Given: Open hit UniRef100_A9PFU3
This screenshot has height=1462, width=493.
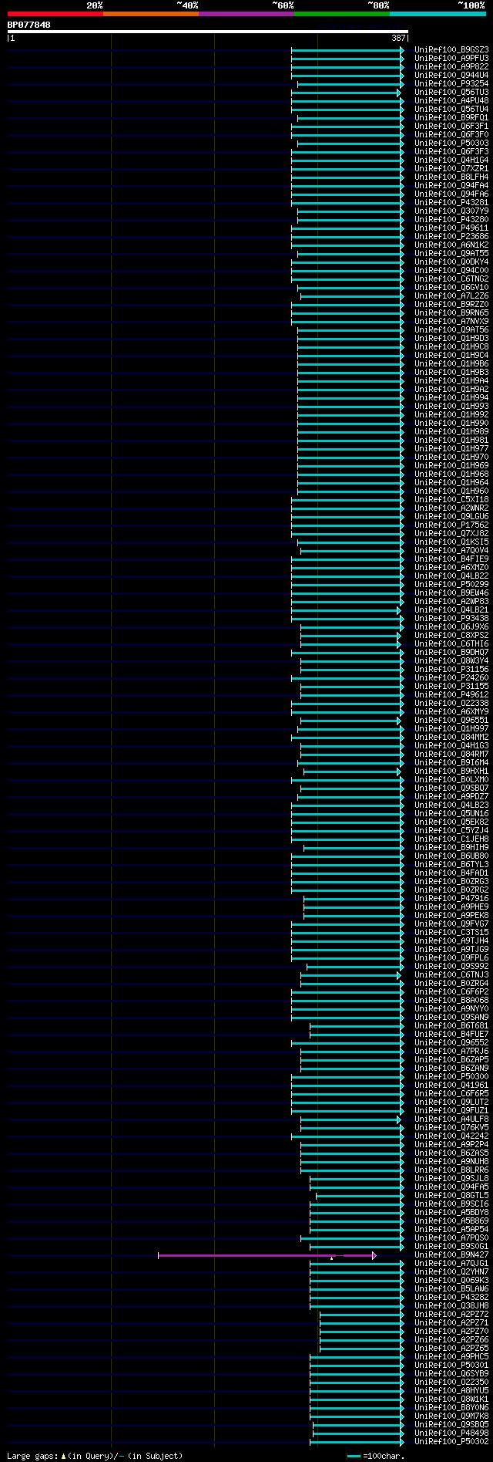Looking at the screenshot, I should pos(451,58).
